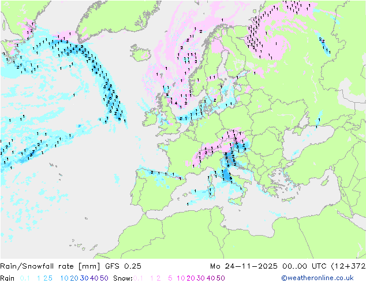Pick the Snow legend 50 value
366x283 pixels.
coord(221,278)
